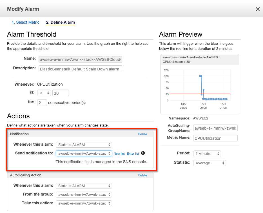
Task: Click the Enter list link
Action: (x=133, y=154)
